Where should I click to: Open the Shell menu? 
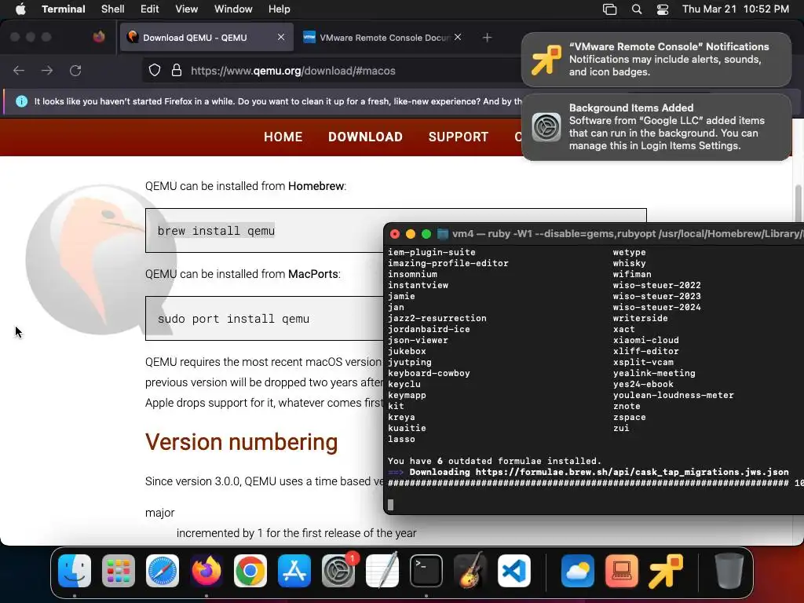[113, 9]
